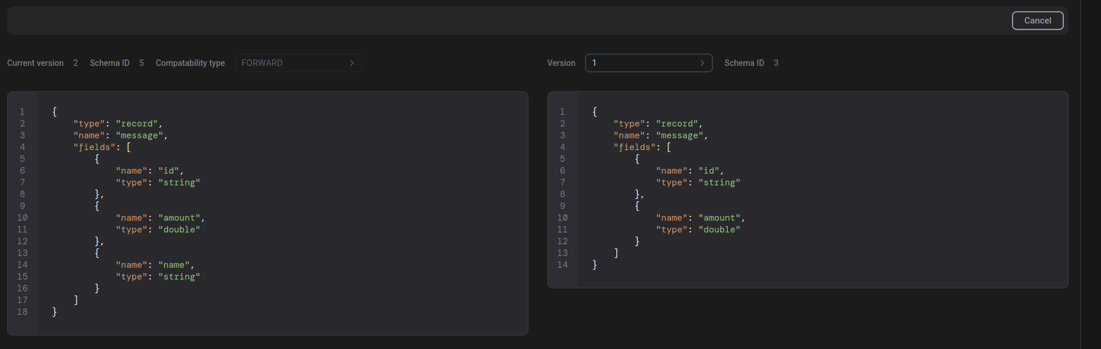Viewport: 1101px width, 349px height.
Task: Click "type": "record" in version 1 schema
Action: (658, 124)
